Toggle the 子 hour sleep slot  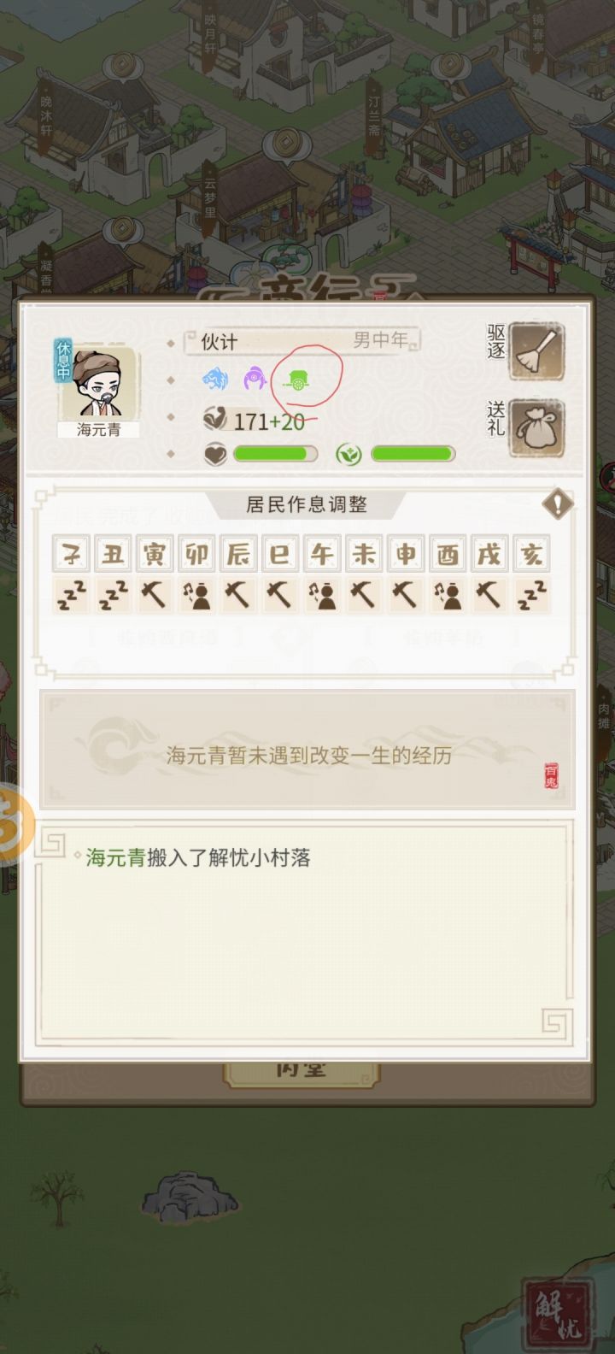pyautogui.click(x=72, y=594)
